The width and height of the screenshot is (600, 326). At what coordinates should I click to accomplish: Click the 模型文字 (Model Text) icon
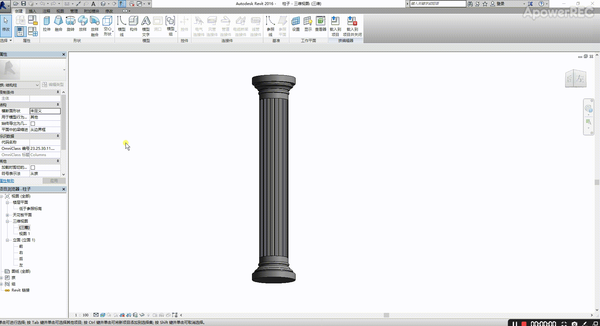(146, 26)
